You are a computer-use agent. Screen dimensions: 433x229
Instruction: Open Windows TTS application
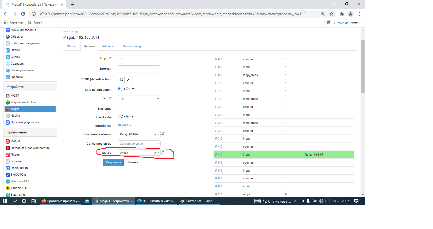pos(20,181)
